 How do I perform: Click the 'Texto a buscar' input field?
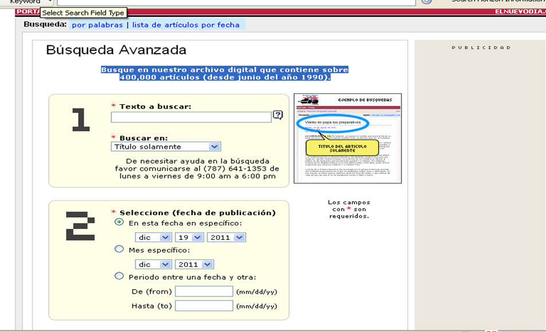tap(191, 117)
